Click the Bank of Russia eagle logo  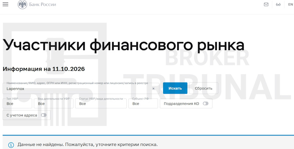[22, 4]
